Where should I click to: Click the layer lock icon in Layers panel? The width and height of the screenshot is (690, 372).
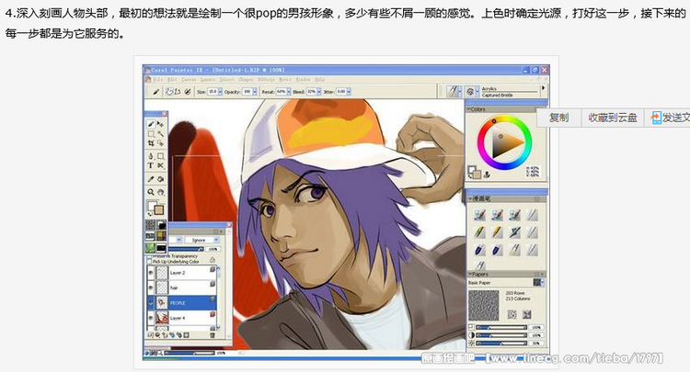pyautogui.click(x=213, y=259)
